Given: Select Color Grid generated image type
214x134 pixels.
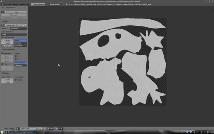Looking at the screenshot, I should point(21,45).
